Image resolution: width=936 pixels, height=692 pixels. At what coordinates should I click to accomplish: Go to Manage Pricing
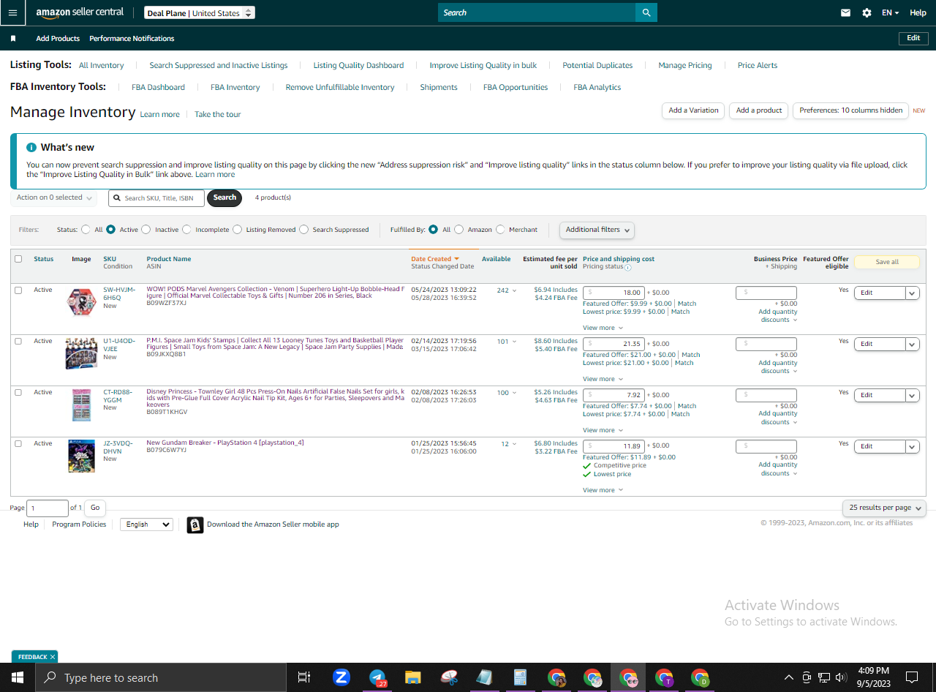pyautogui.click(x=684, y=65)
